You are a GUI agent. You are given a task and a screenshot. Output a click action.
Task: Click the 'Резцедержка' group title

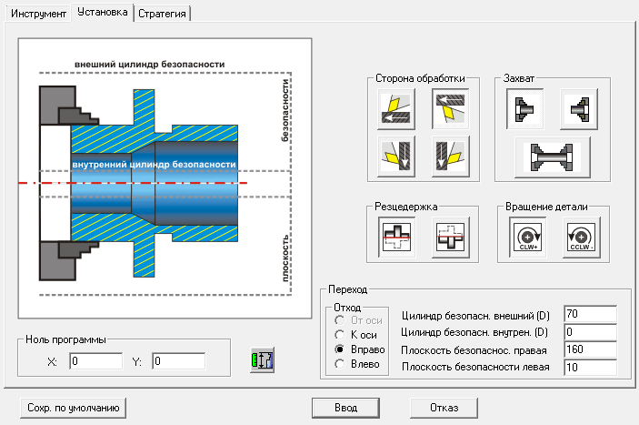[x=406, y=207]
